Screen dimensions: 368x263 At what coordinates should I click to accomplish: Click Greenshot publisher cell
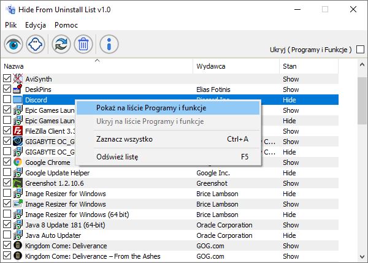click(x=212, y=183)
